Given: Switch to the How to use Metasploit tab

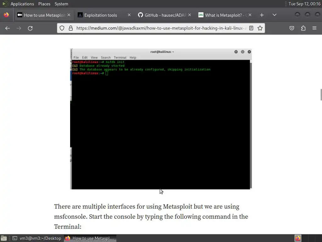Looking at the screenshot, I should (x=44, y=15).
